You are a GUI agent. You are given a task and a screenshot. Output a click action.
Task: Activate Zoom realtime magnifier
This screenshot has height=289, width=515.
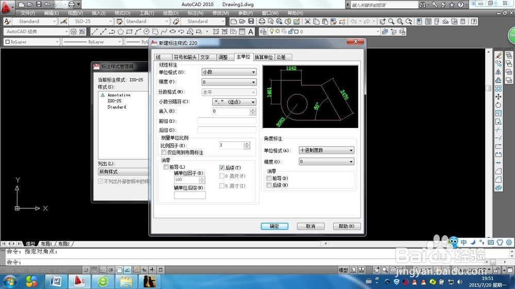[391, 21]
